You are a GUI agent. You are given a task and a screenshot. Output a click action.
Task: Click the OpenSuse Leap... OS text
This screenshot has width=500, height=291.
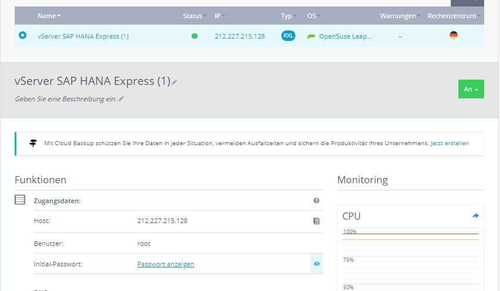[x=345, y=36]
